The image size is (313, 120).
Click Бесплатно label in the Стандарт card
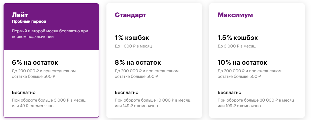click(x=127, y=92)
